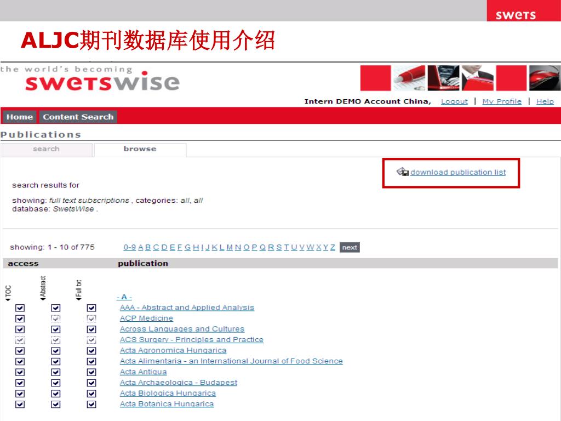Toggle TOC checkbox for AAA - Abstract and Applied Analysis
This screenshot has height=421, width=561.
tap(20, 308)
